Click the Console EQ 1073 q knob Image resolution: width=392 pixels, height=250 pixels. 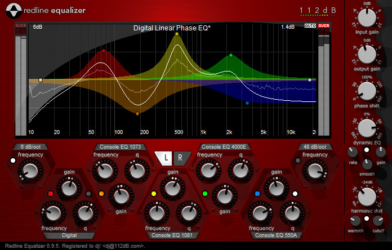[x=137, y=172]
